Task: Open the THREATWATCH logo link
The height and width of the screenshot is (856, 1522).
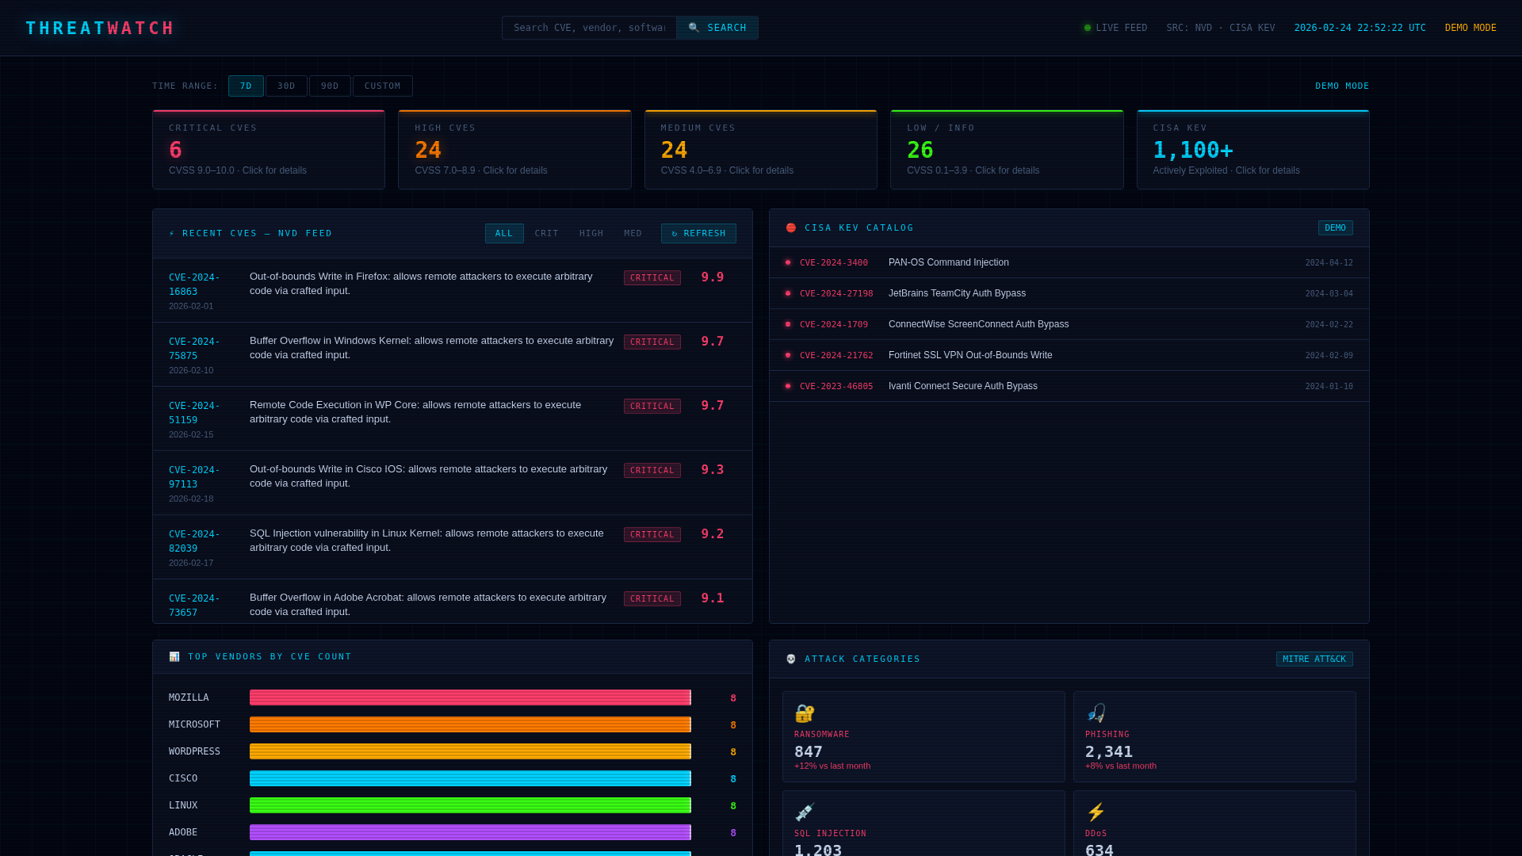Action: 100,29
